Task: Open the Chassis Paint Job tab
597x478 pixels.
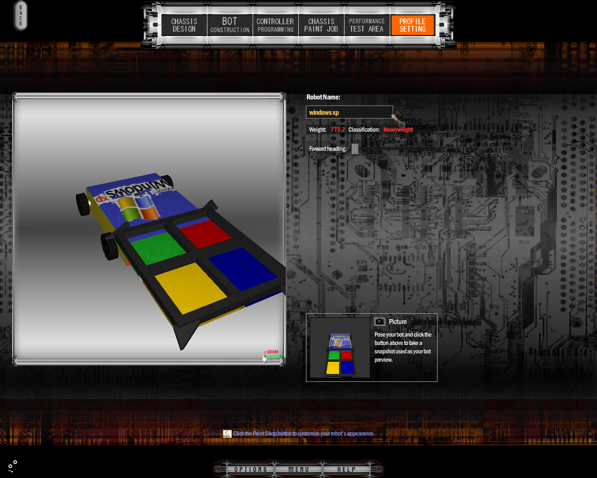Action: (x=321, y=25)
